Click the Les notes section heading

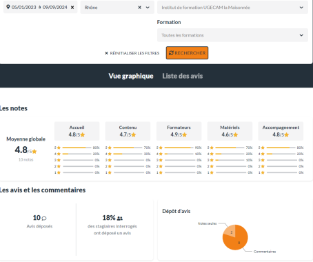click(13, 108)
